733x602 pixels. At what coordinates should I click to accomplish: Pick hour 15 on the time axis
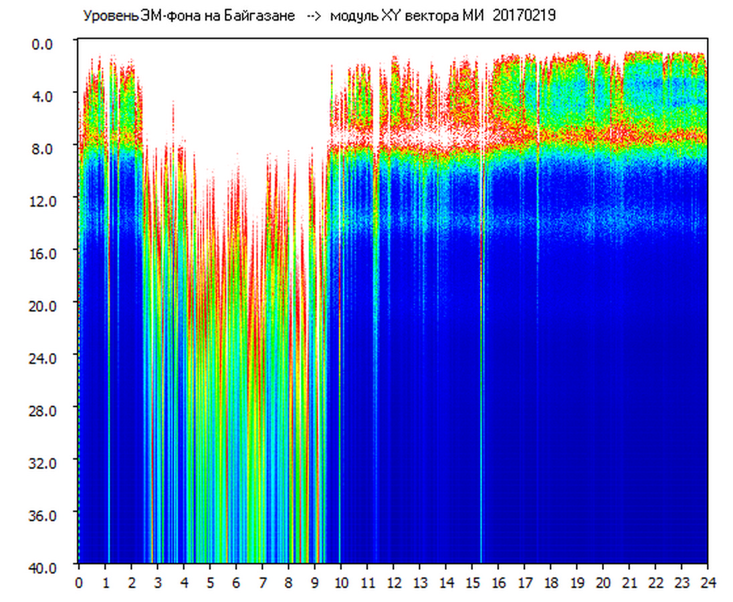(472, 583)
